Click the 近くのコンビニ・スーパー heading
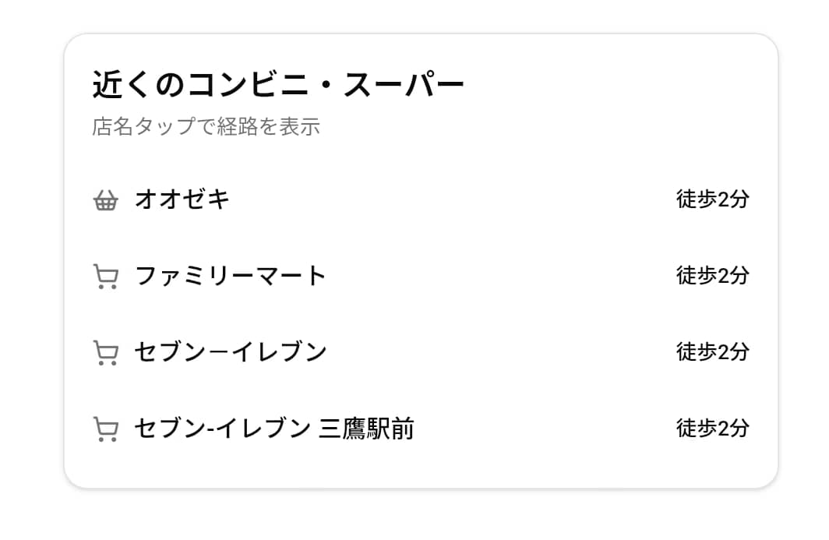This screenshot has width=829, height=540. (x=277, y=81)
